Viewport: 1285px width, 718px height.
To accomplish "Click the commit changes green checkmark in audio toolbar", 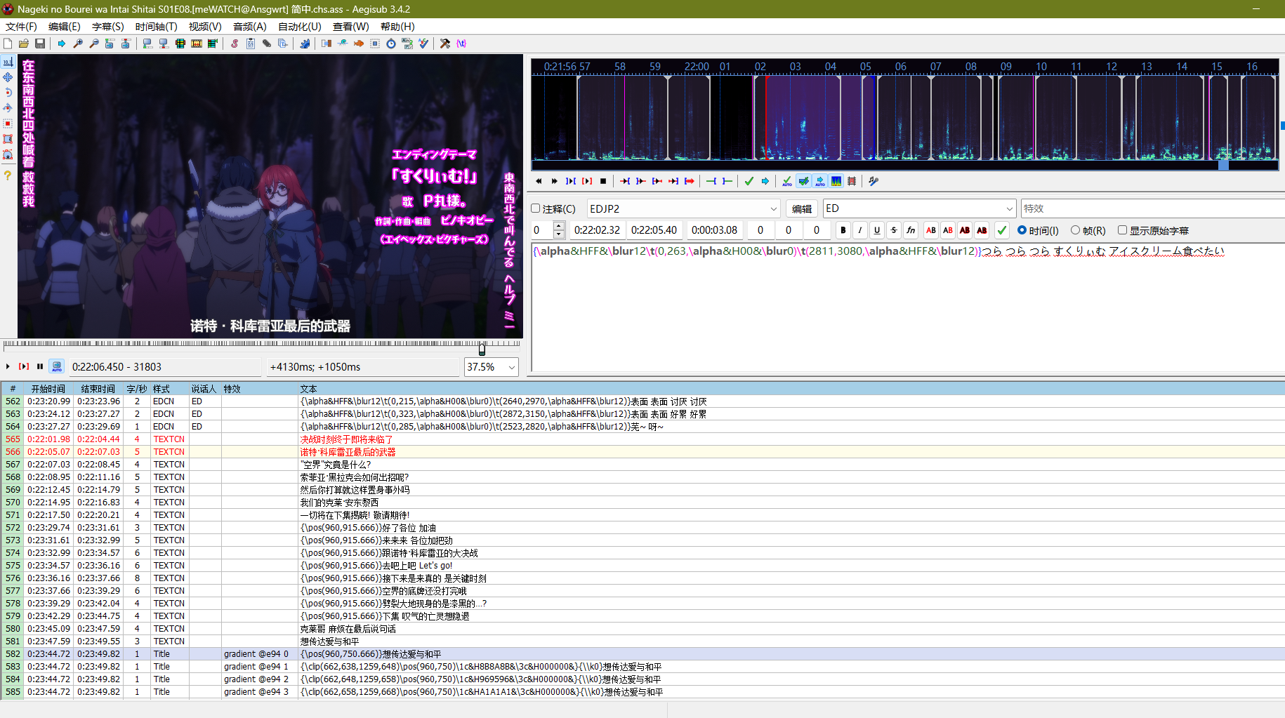I will pos(749,181).
